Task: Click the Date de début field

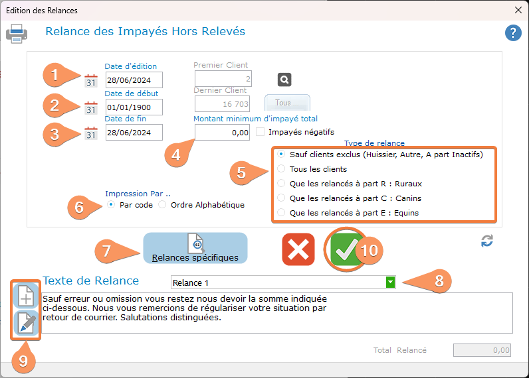Action: (134, 107)
